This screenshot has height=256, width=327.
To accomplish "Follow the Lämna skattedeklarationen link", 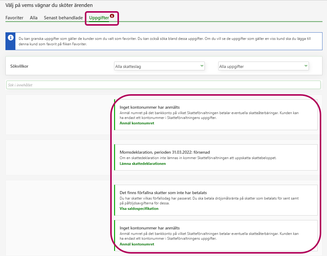I will (143, 164).
